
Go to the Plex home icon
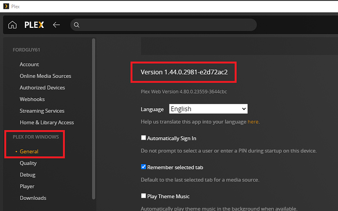tap(12, 25)
